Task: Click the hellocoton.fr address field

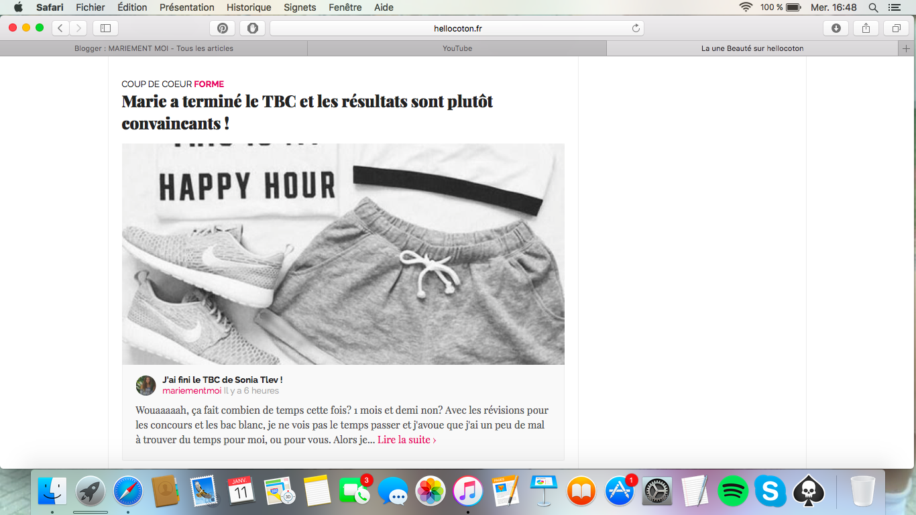Action: tap(457, 28)
